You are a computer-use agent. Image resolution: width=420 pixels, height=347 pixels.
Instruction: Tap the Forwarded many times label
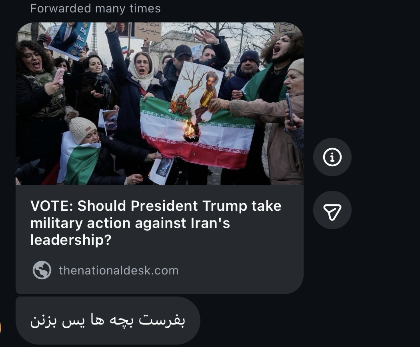pyautogui.click(x=95, y=8)
